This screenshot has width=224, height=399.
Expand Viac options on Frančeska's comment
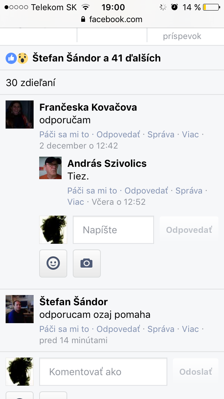click(x=190, y=135)
